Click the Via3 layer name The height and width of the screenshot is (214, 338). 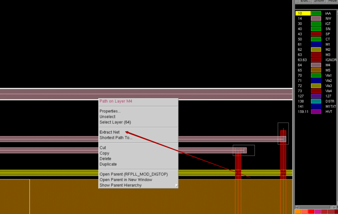pyautogui.click(x=329, y=86)
